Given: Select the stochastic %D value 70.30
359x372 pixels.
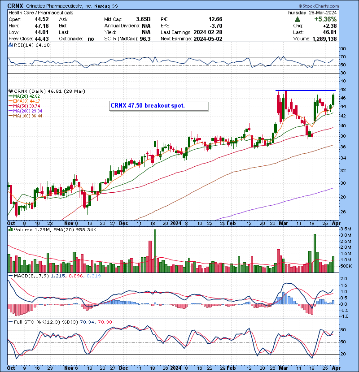Looking at the screenshot, I should pos(105,322).
